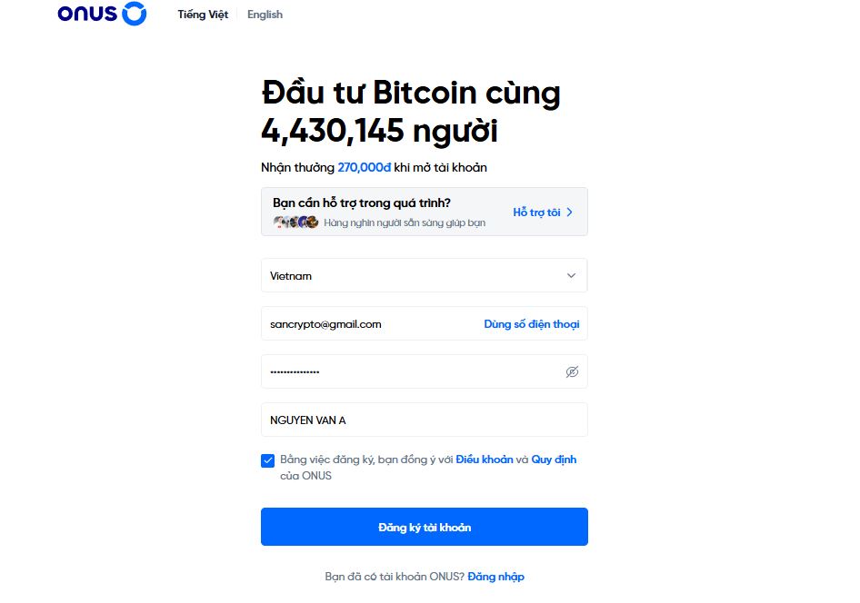The height and width of the screenshot is (603, 860).
Task: Open the Đăng nhập login link
Action: 495,577
